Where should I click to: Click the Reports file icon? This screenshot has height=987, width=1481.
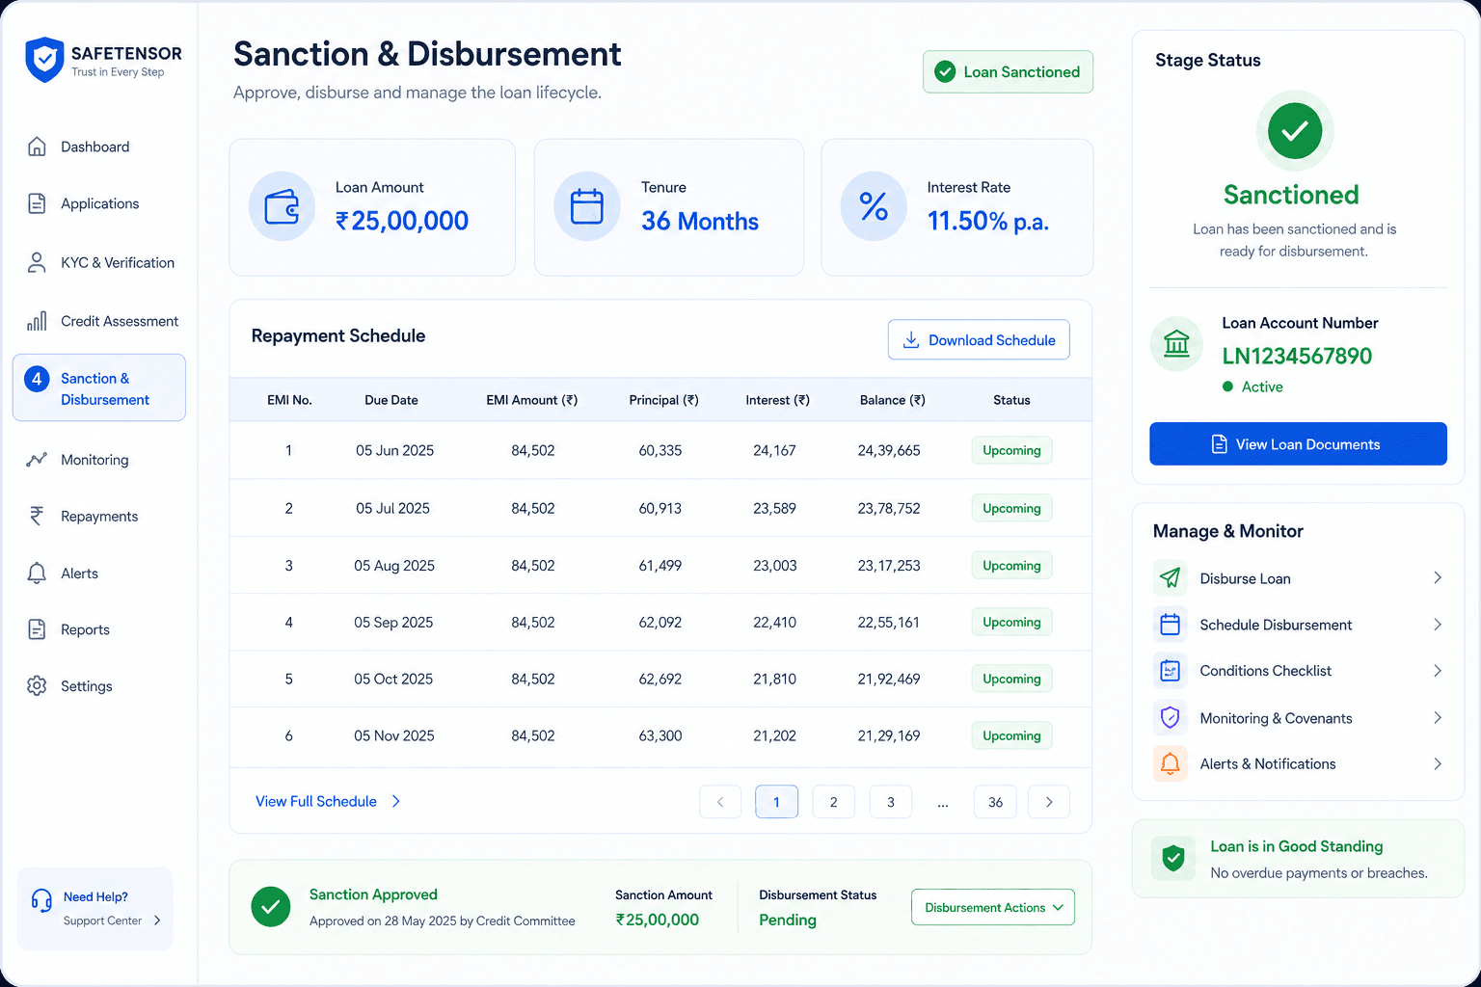coord(37,629)
